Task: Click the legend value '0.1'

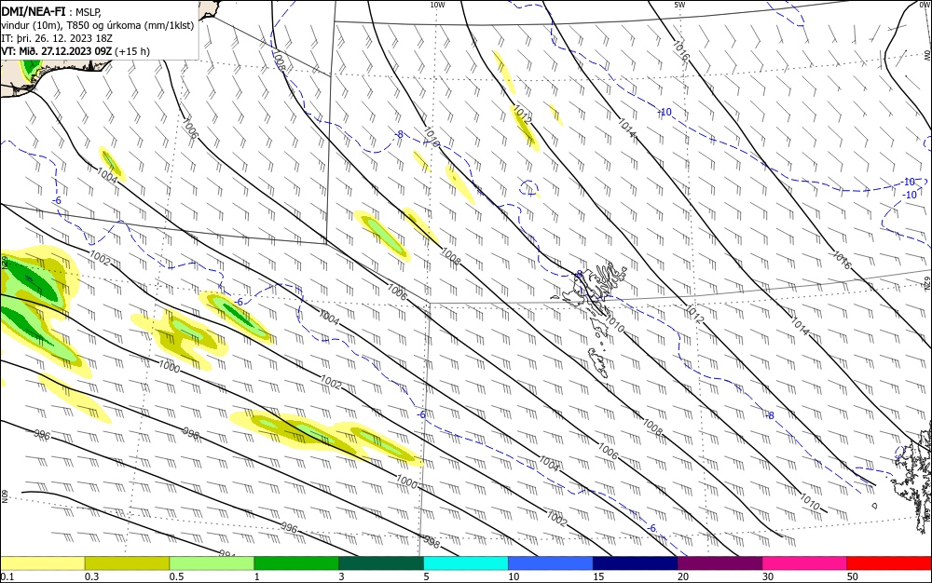Action: [7, 576]
